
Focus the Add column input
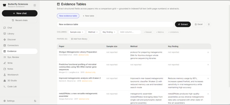[x=130, y=32]
